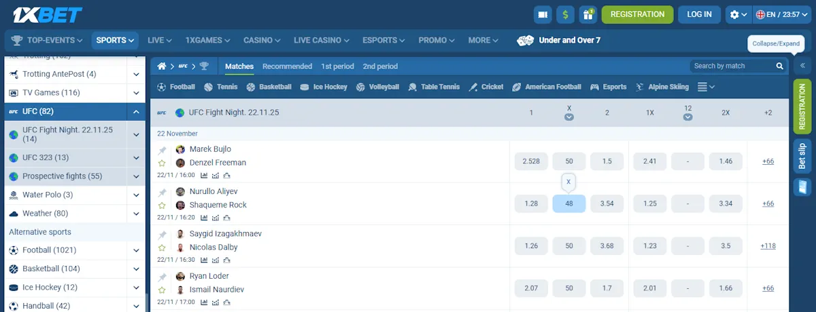Image resolution: width=816 pixels, height=312 pixels.
Task: Select the Esports sport filter
Action: (x=609, y=87)
